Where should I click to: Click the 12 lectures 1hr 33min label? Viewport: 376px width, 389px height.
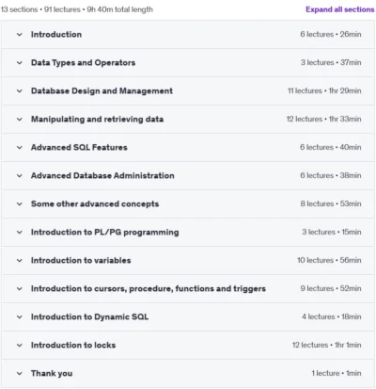(323, 119)
